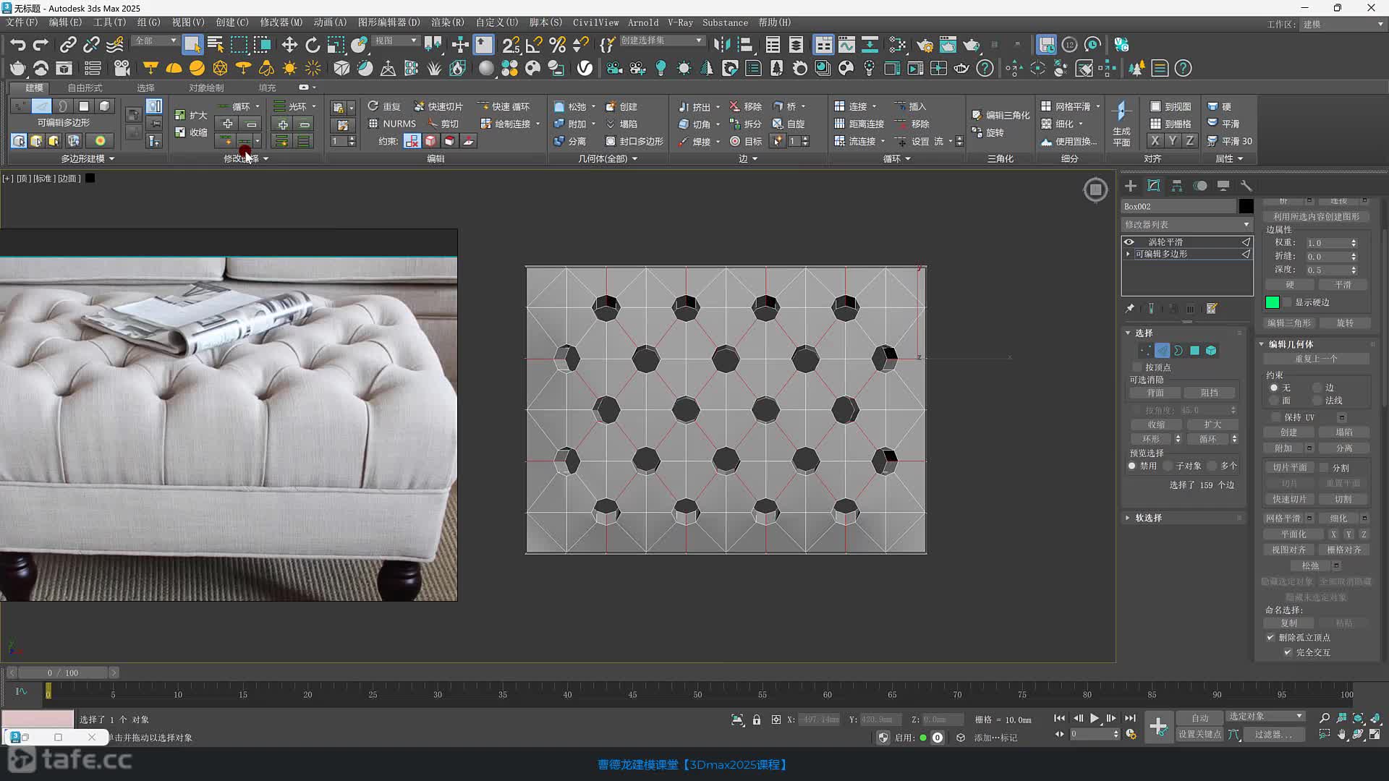1389x781 pixels.
Task: Expand the 可编辑多边形 modifier tree arrow
Action: (1128, 255)
